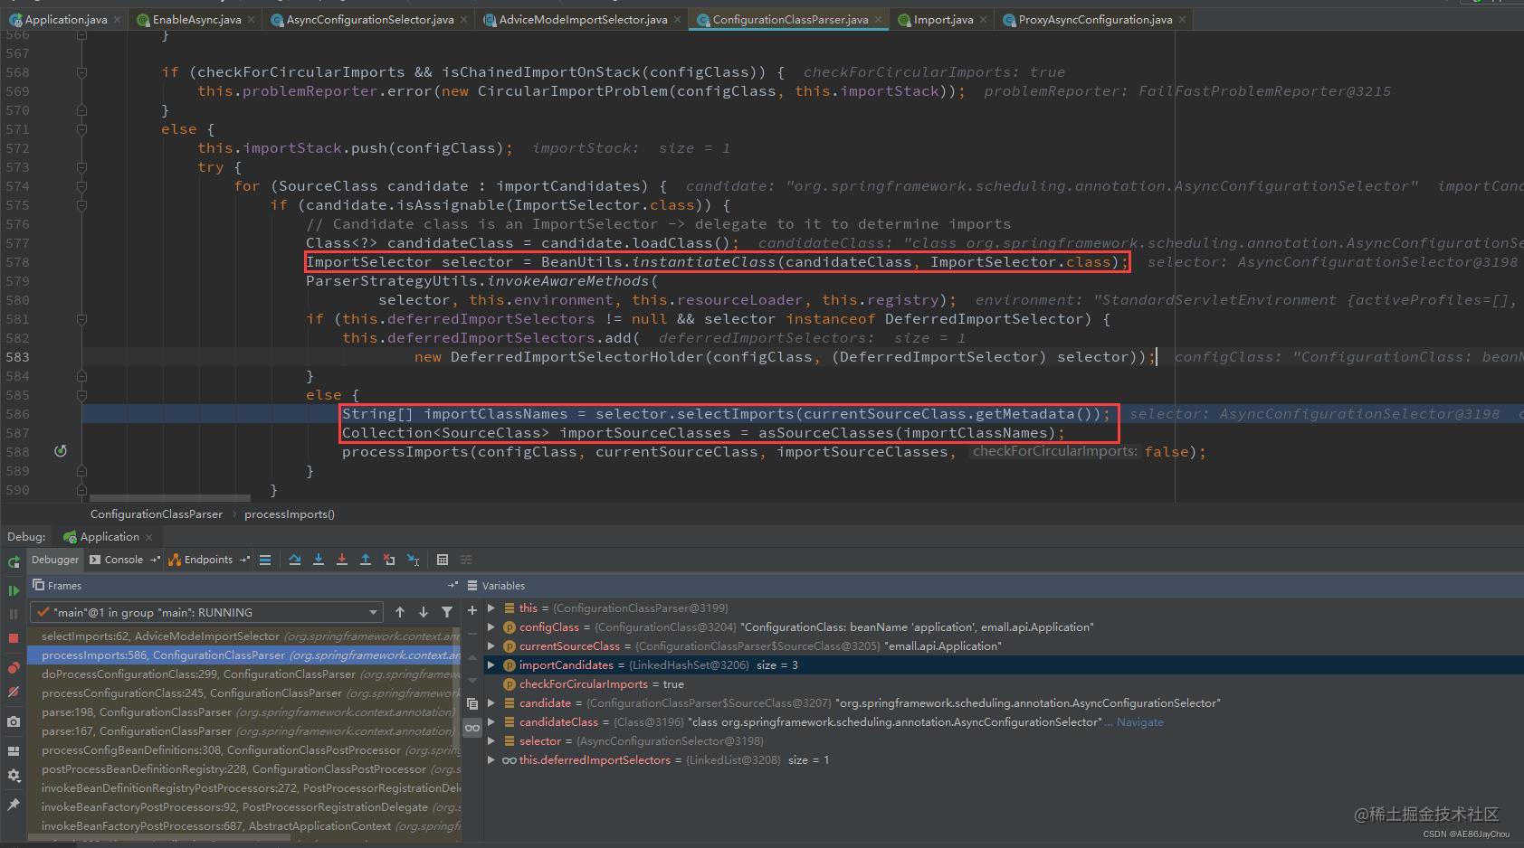Click the Step Into icon
The image size is (1524, 848).
coord(319,560)
